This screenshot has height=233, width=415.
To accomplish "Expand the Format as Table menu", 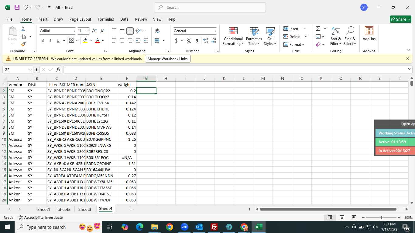I will click(x=254, y=36).
